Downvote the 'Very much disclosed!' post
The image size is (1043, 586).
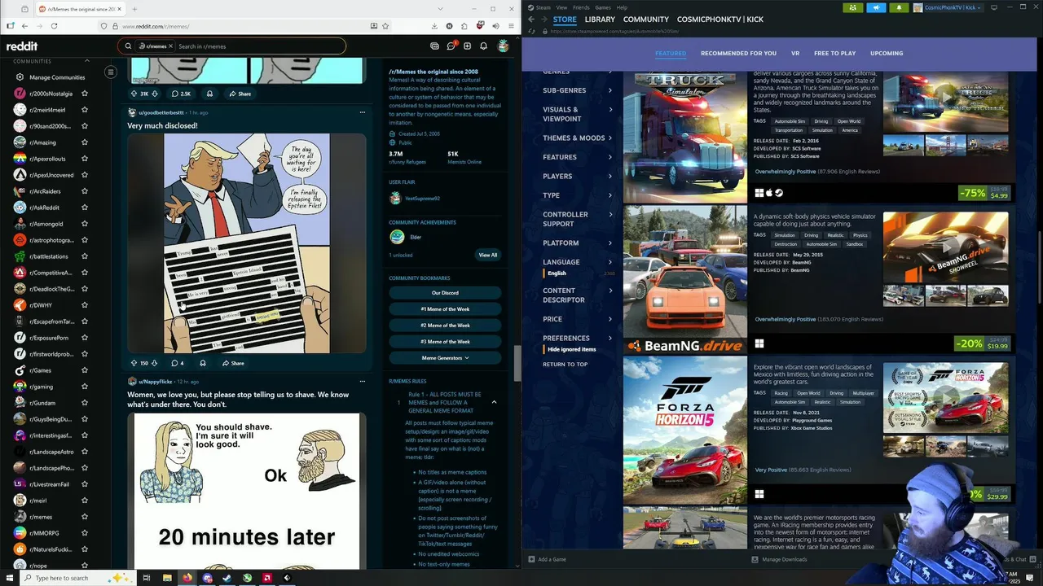click(154, 363)
